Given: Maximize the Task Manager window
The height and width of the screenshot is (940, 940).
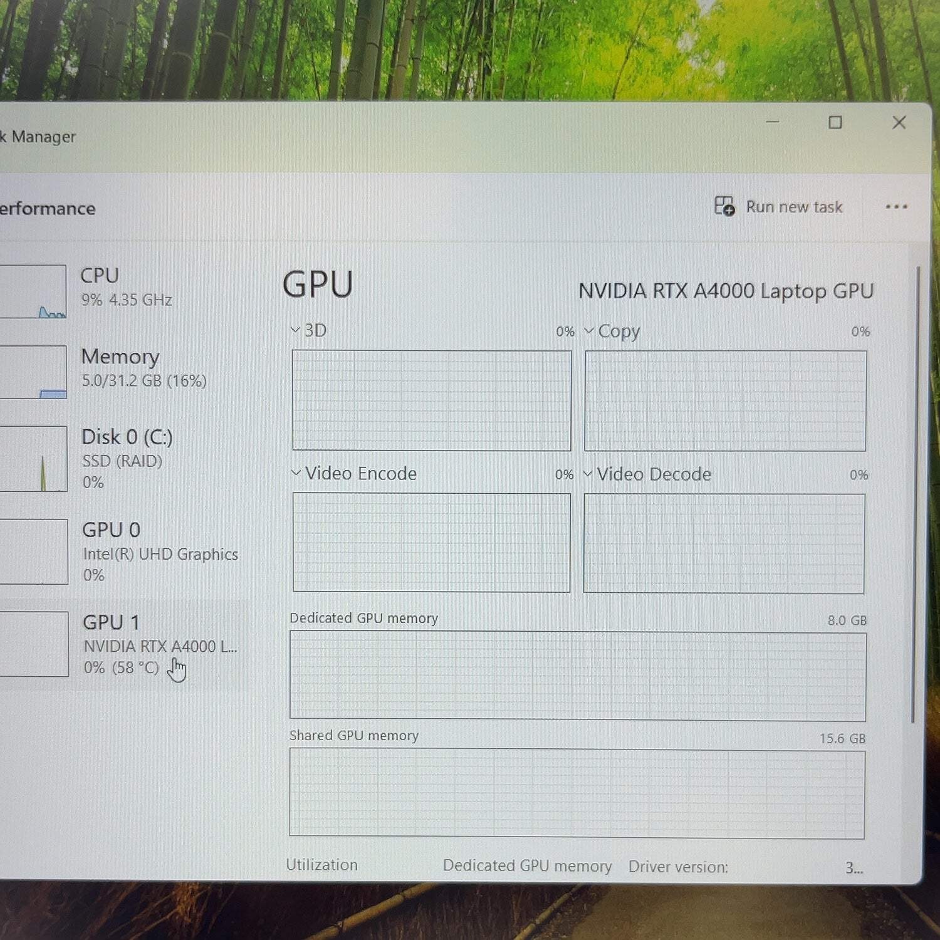Looking at the screenshot, I should tap(835, 122).
